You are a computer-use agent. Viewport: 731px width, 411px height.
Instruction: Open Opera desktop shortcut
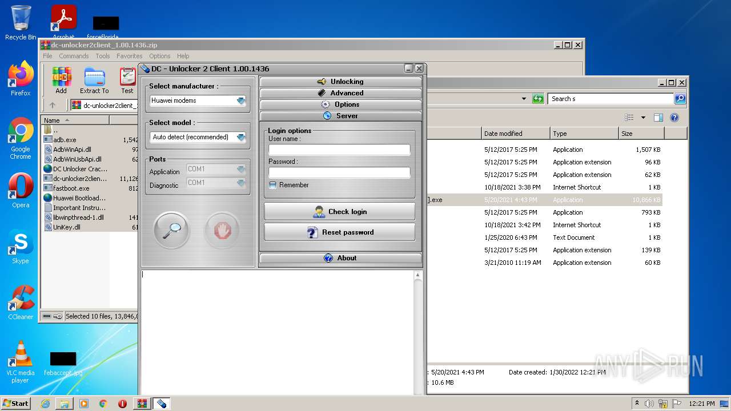pyautogui.click(x=21, y=191)
